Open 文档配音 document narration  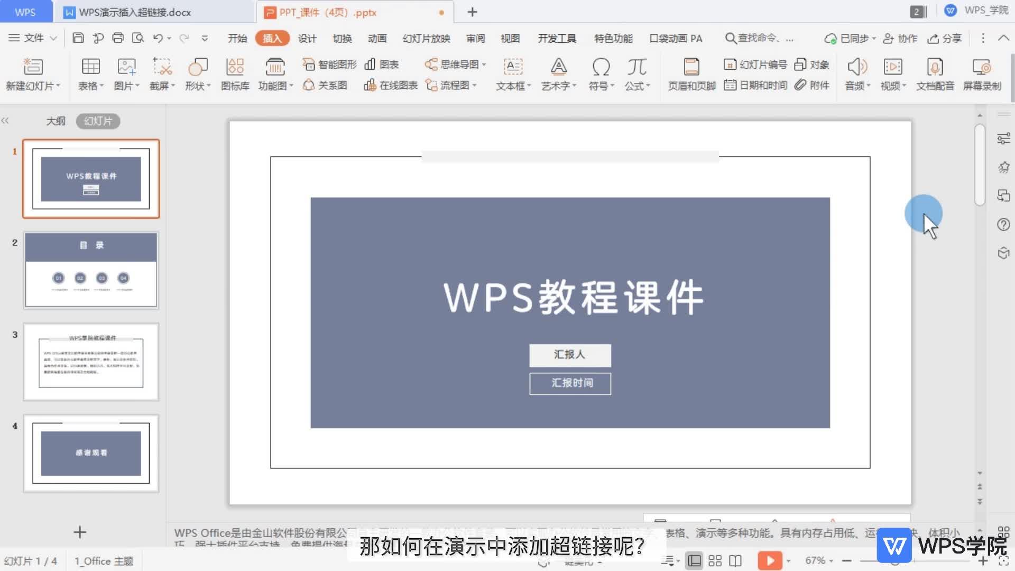[935, 74]
